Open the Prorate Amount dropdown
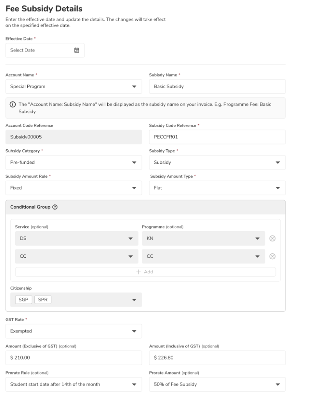The image size is (309, 411). 217,384
